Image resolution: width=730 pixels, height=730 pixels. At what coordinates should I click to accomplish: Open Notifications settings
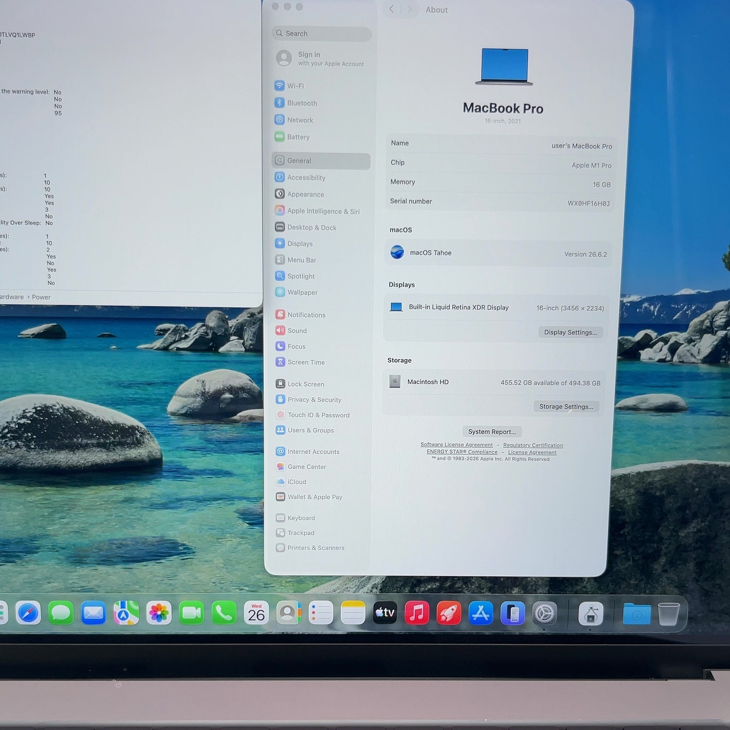click(321, 315)
